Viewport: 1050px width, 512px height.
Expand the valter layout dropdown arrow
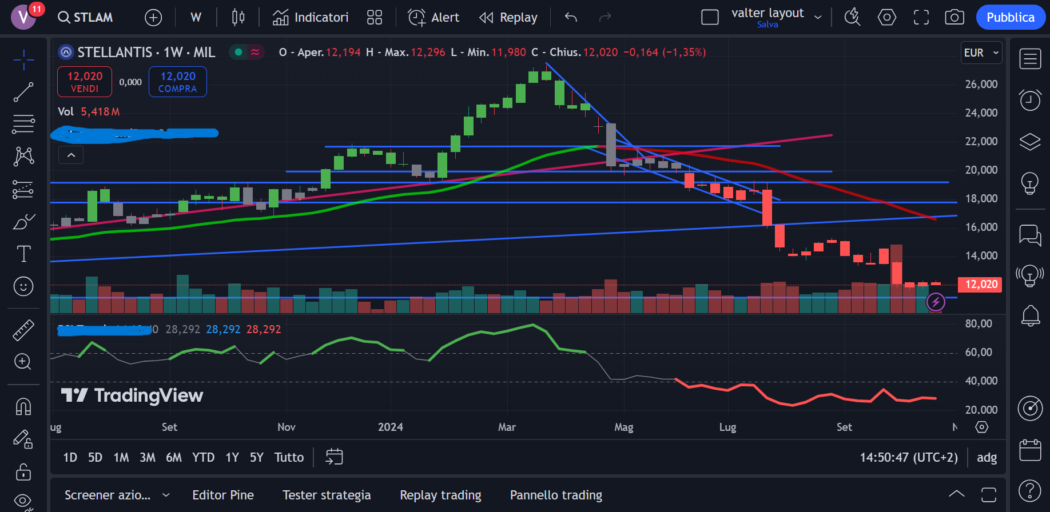818,17
